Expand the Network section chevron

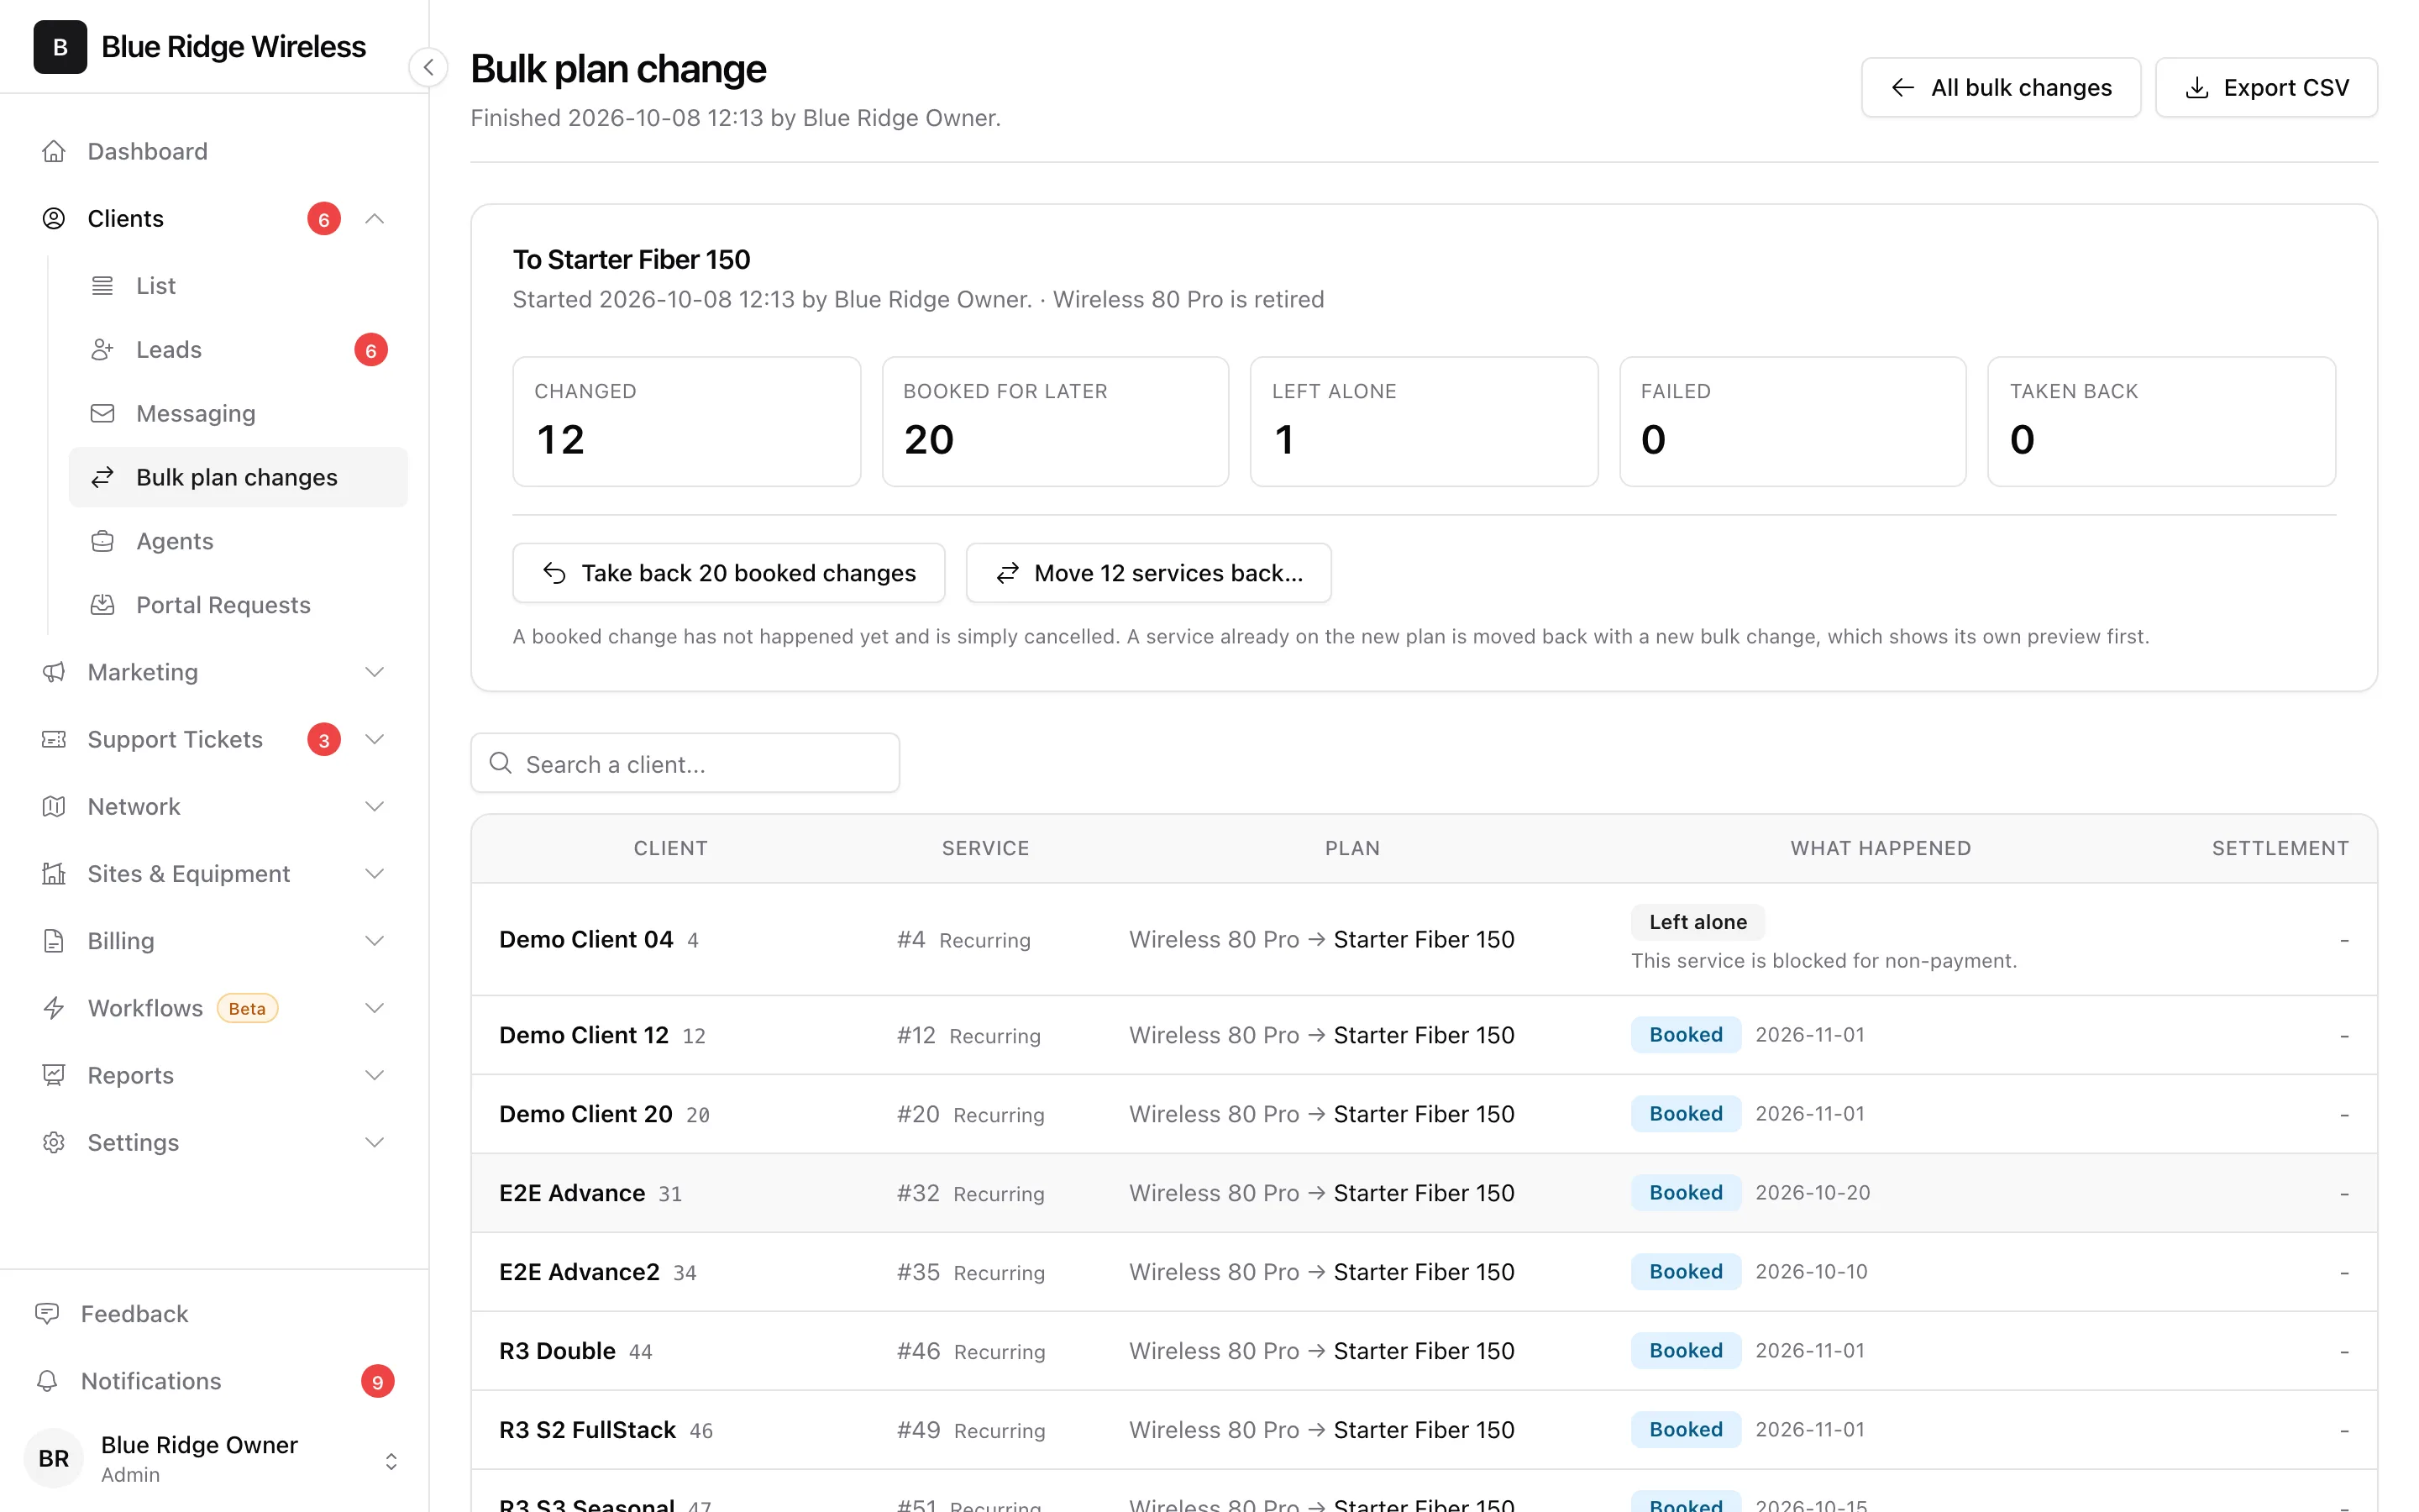[x=375, y=806]
